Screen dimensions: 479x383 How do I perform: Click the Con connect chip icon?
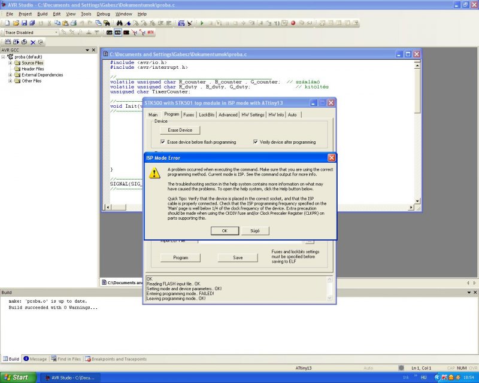110,32
